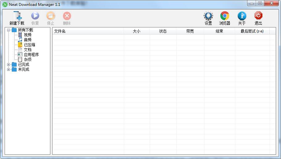Select the 杂项 category label
Viewport: 281px width, 159px height.
[27, 59]
